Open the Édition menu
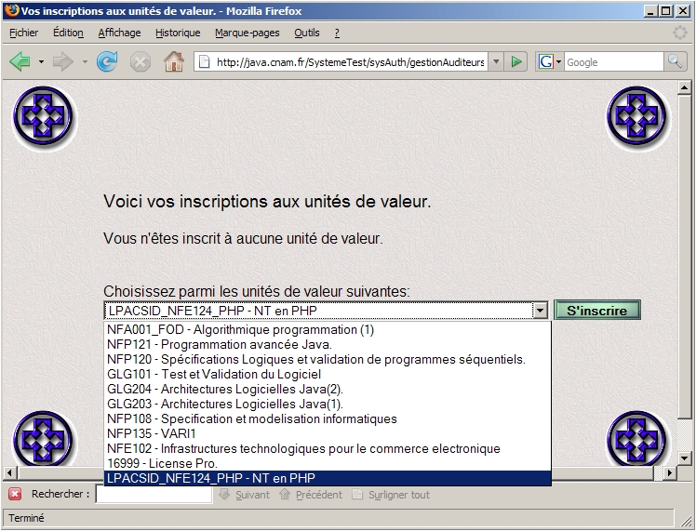Viewport: 696px width, 531px height. (68, 33)
